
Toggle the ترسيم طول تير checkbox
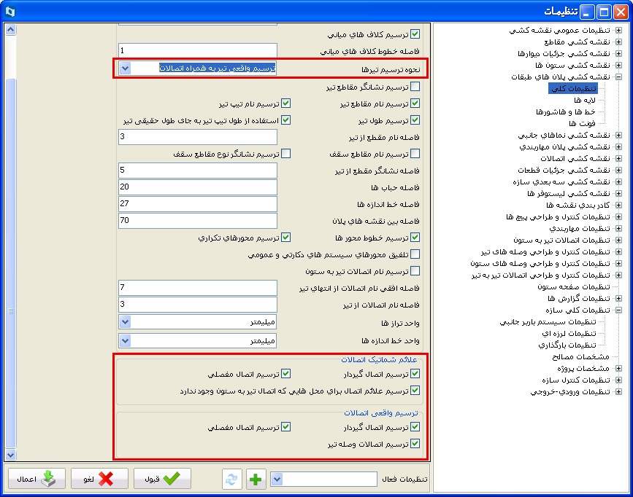[x=415, y=120]
